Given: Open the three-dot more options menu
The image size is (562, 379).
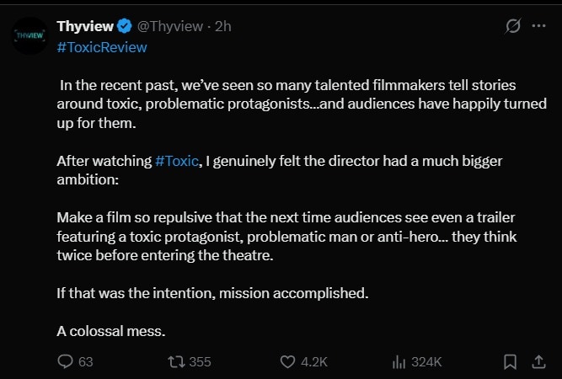Looking at the screenshot, I should click(x=538, y=26).
